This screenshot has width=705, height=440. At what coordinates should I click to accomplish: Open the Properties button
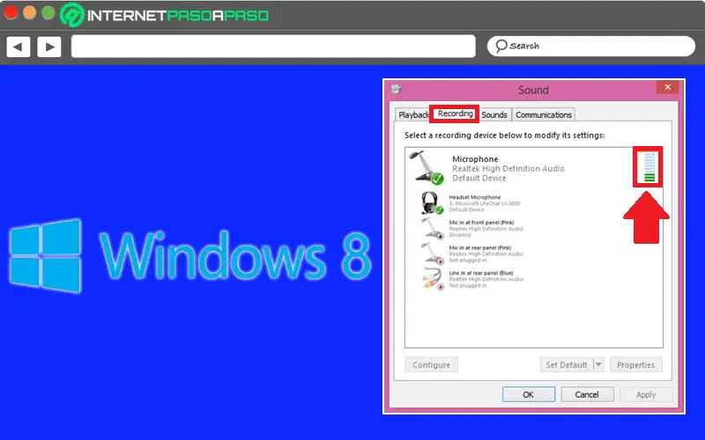[635, 365]
